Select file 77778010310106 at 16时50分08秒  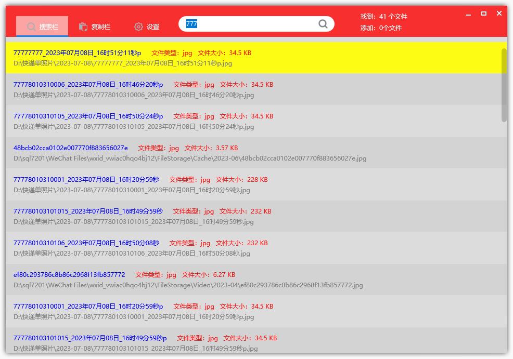[253, 248]
